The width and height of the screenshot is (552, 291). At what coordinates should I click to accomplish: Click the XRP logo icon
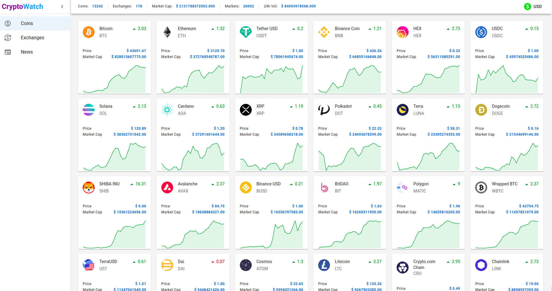click(x=246, y=110)
